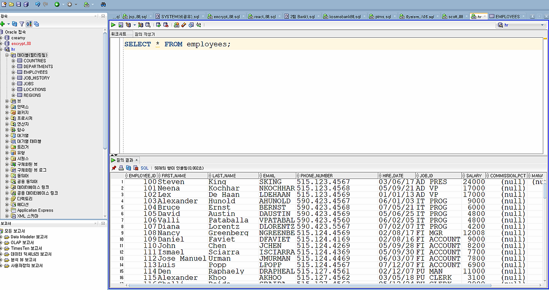Open the Explain Plan dropdown arrow

(134, 25)
